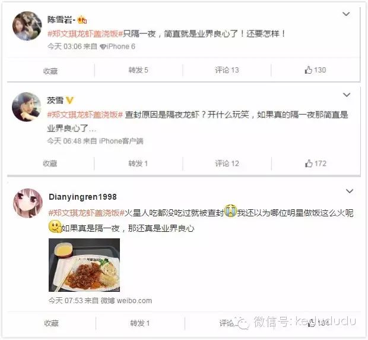Open the food photo thumbnail
Screen dimensions: 368x340
[x=84, y=265]
